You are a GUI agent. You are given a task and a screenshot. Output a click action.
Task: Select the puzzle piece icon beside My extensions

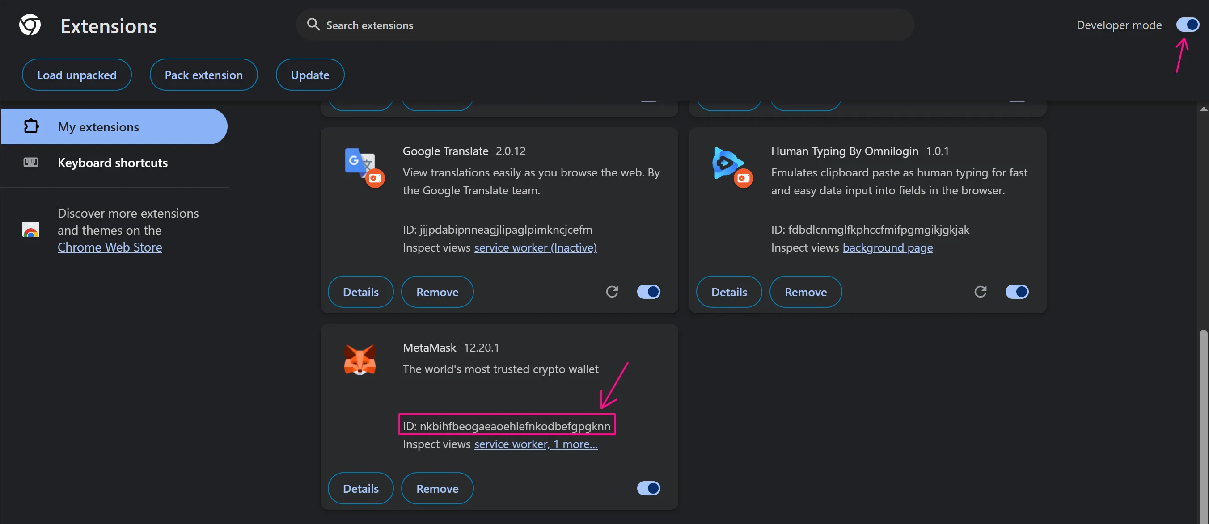[x=30, y=126]
